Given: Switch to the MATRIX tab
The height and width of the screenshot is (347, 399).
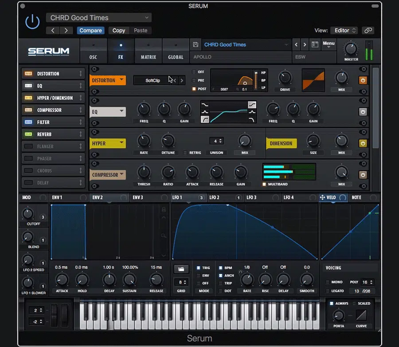Looking at the screenshot, I should click(149, 51).
